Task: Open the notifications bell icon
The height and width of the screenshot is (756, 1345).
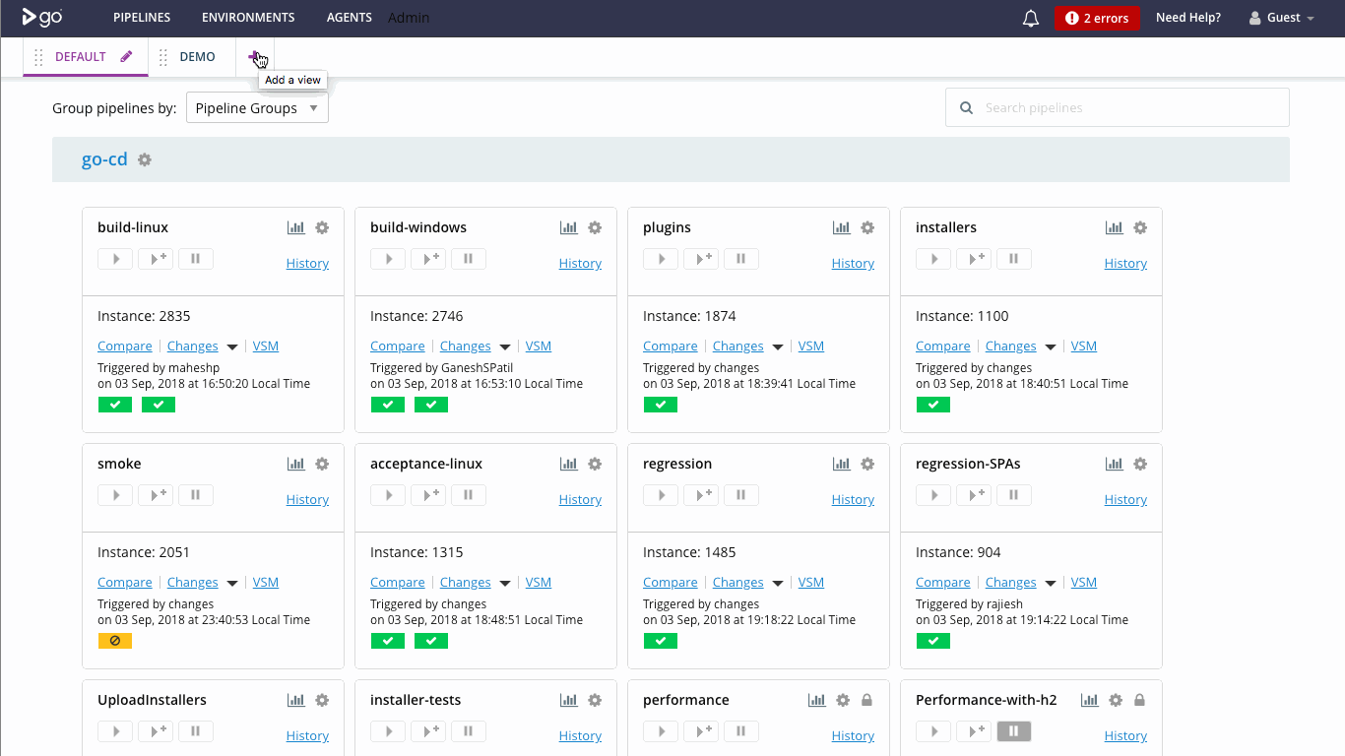Action: (1031, 18)
